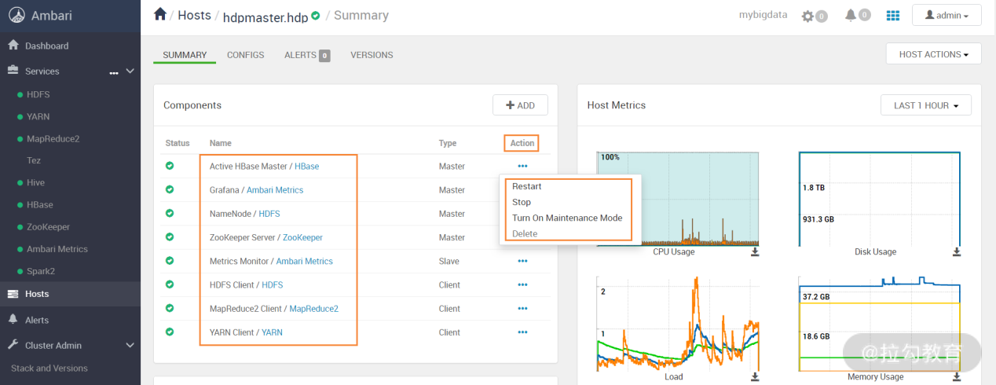Image resolution: width=996 pixels, height=385 pixels.
Task: Collapse the Services section in sidebar
Action: point(130,71)
